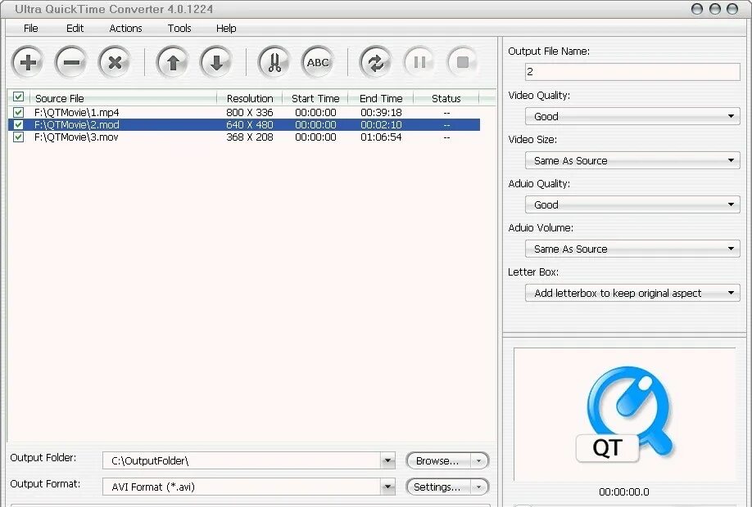
Task: Open the Actions menu
Action: (x=125, y=29)
